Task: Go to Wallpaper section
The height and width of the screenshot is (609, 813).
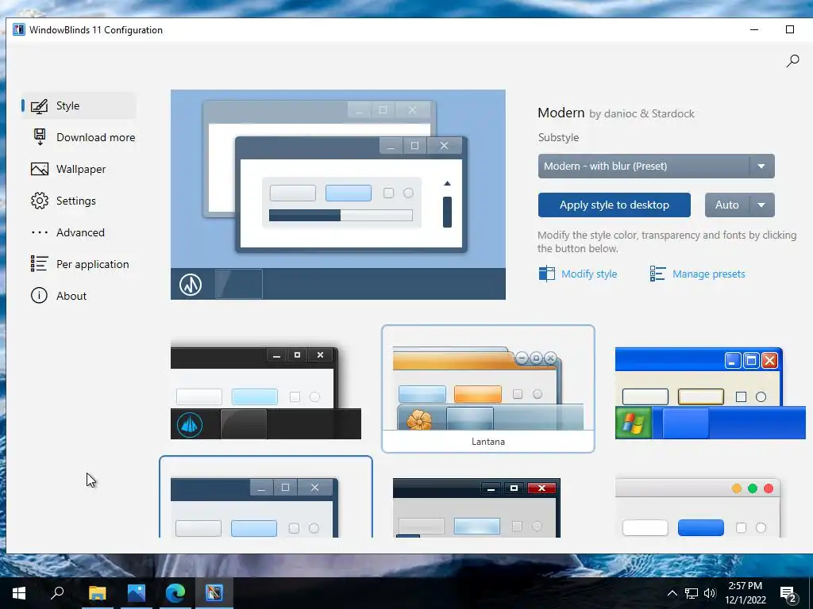Action: [79, 169]
